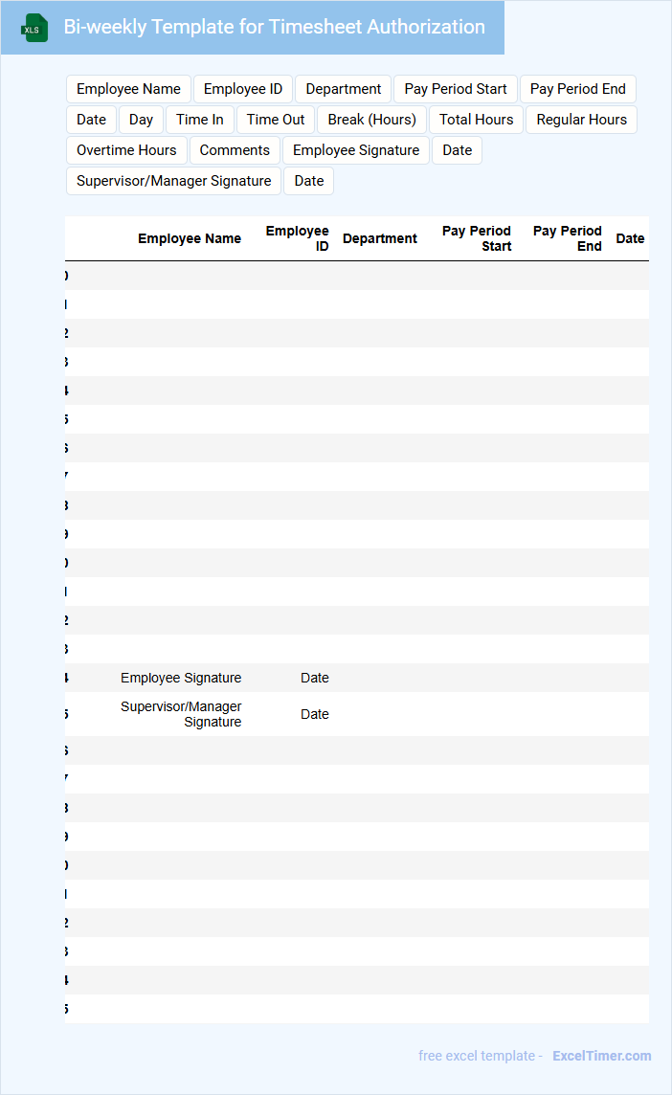
Task: Click the Regular Hours tag
Action: (582, 120)
